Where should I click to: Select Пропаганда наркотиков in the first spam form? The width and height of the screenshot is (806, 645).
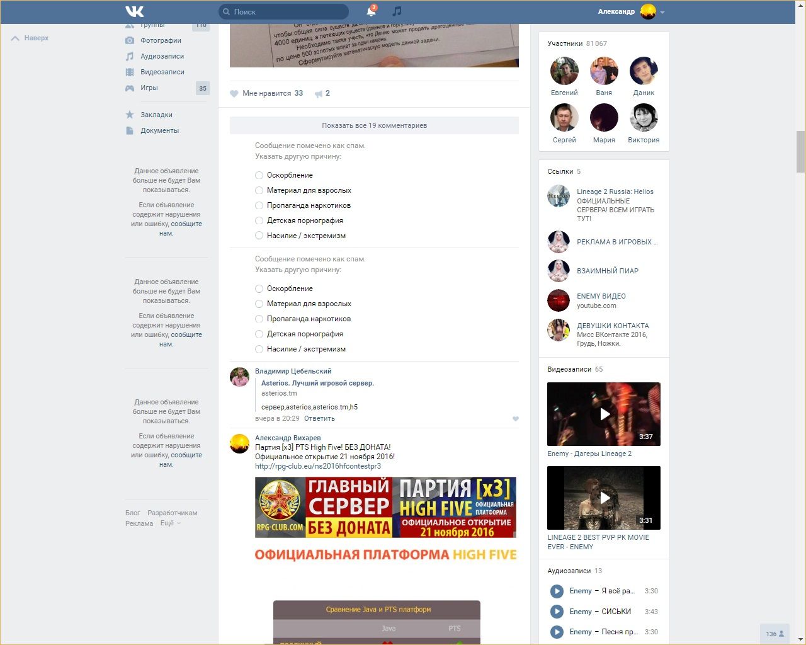click(x=259, y=205)
